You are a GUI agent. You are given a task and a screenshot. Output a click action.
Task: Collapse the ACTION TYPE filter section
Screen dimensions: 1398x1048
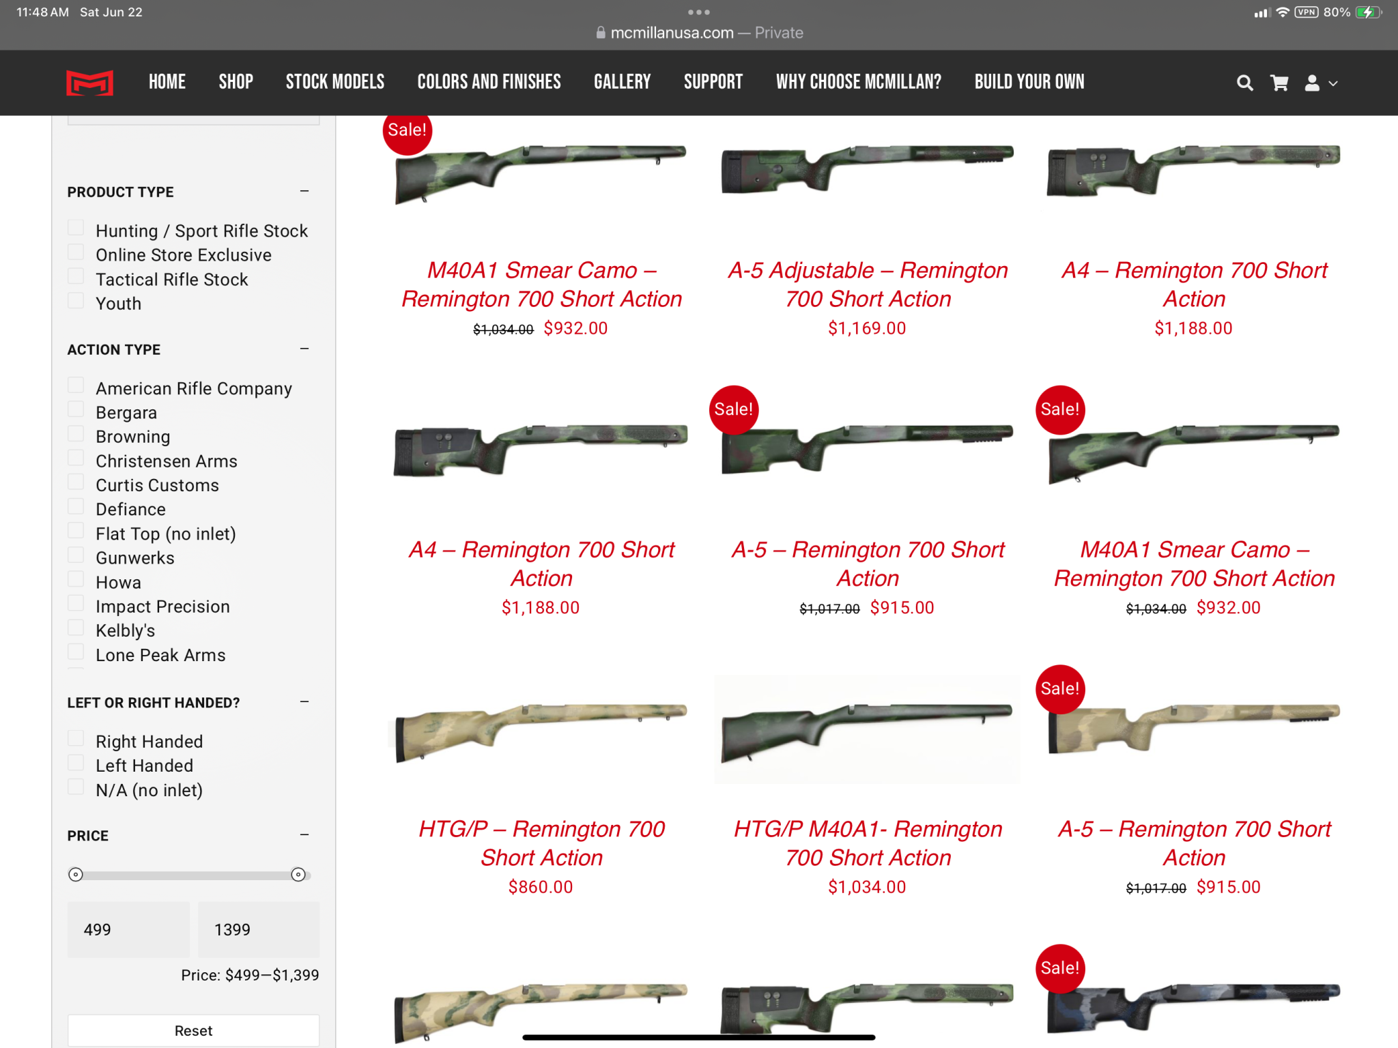click(x=304, y=349)
